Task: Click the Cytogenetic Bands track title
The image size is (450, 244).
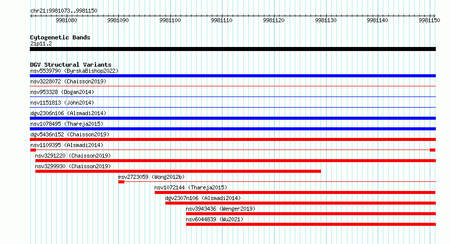Action: click(x=60, y=37)
